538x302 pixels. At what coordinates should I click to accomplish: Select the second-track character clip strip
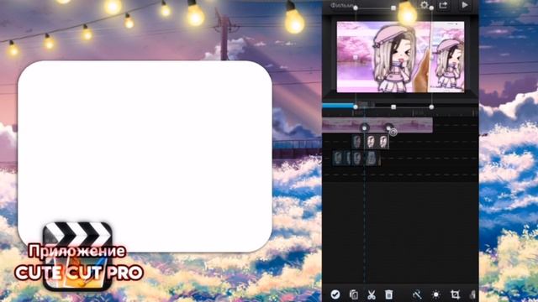coord(371,142)
